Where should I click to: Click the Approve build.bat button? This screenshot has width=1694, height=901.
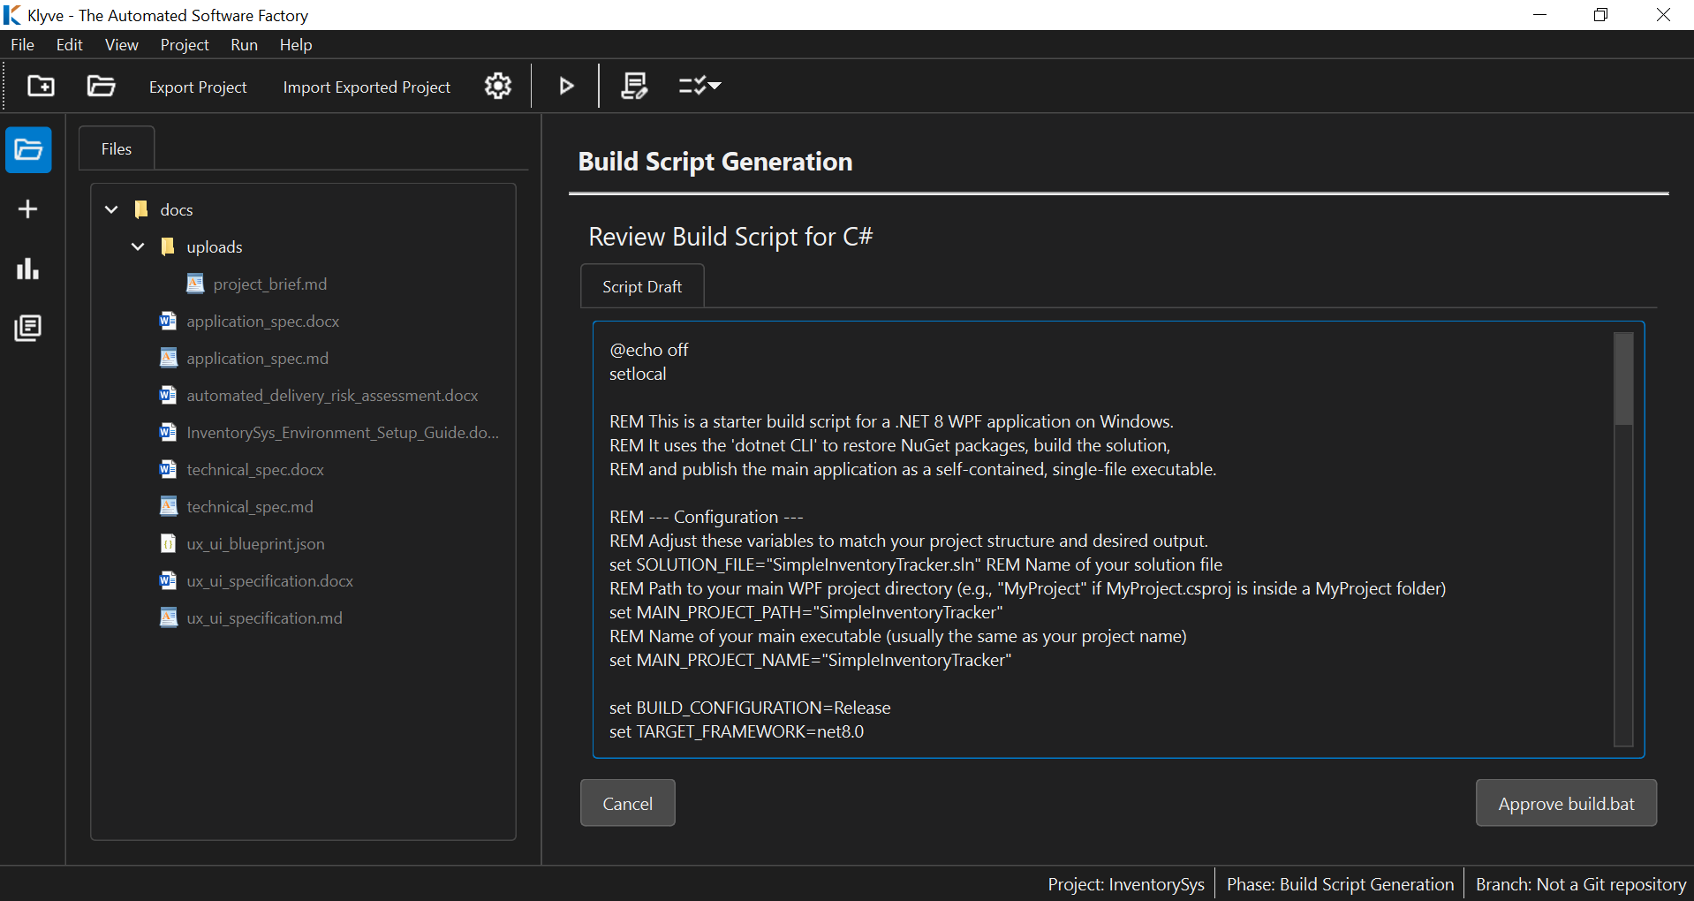tap(1565, 803)
